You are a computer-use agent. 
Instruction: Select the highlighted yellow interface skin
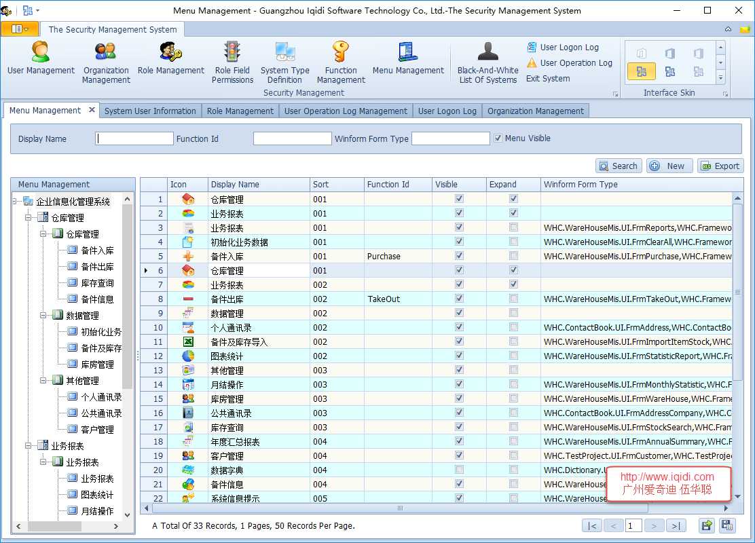(x=642, y=72)
